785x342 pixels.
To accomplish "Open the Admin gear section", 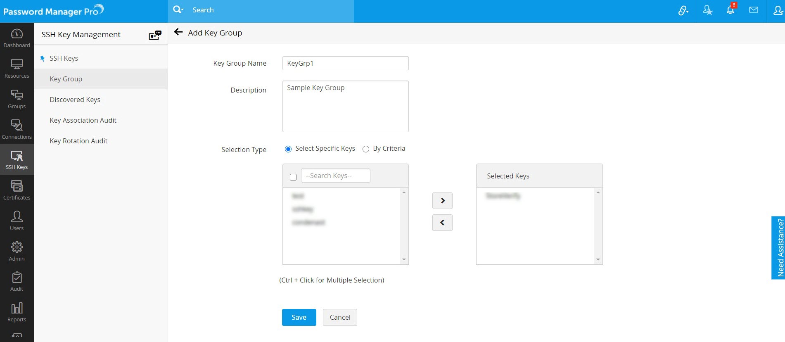I will [17, 252].
